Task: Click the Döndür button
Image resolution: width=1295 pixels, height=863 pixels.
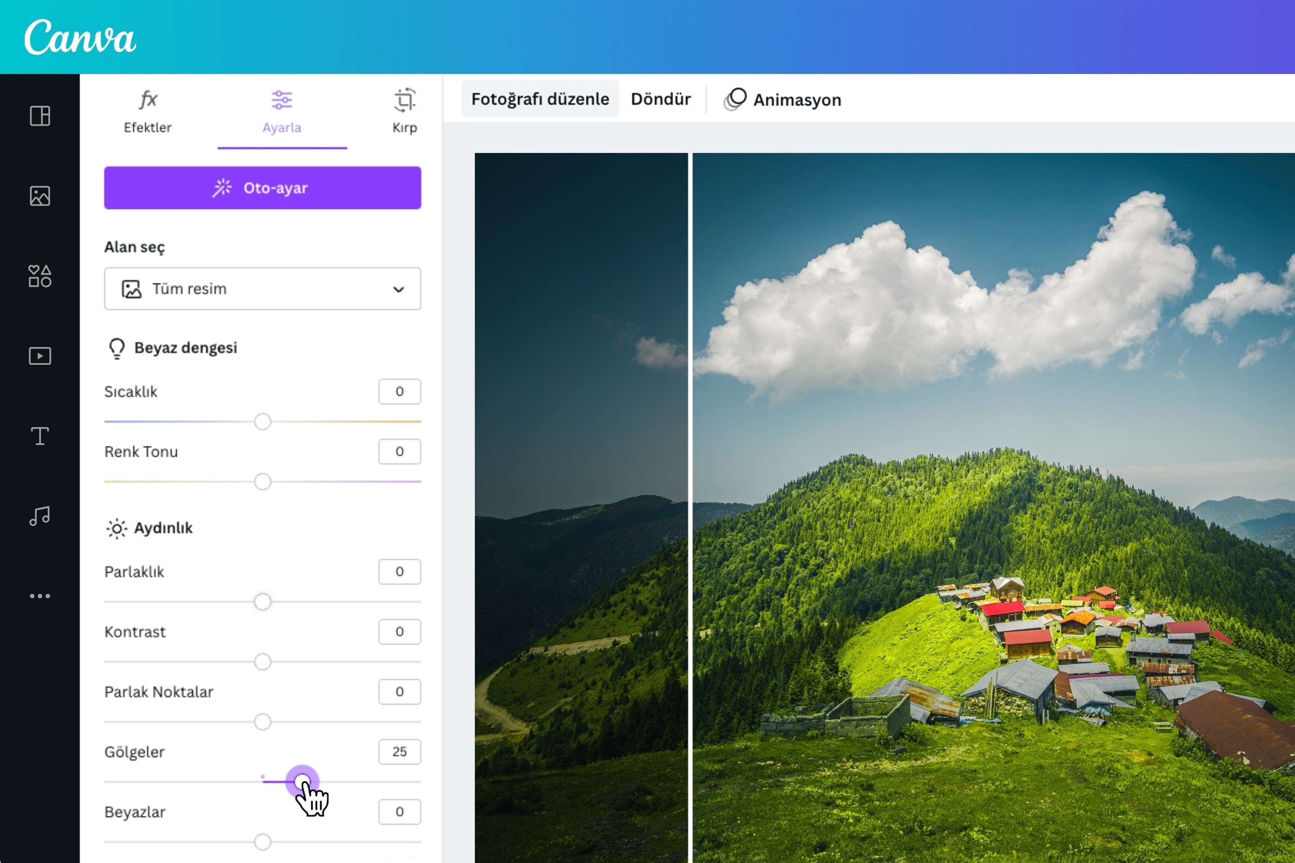Action: pos(661,99)
